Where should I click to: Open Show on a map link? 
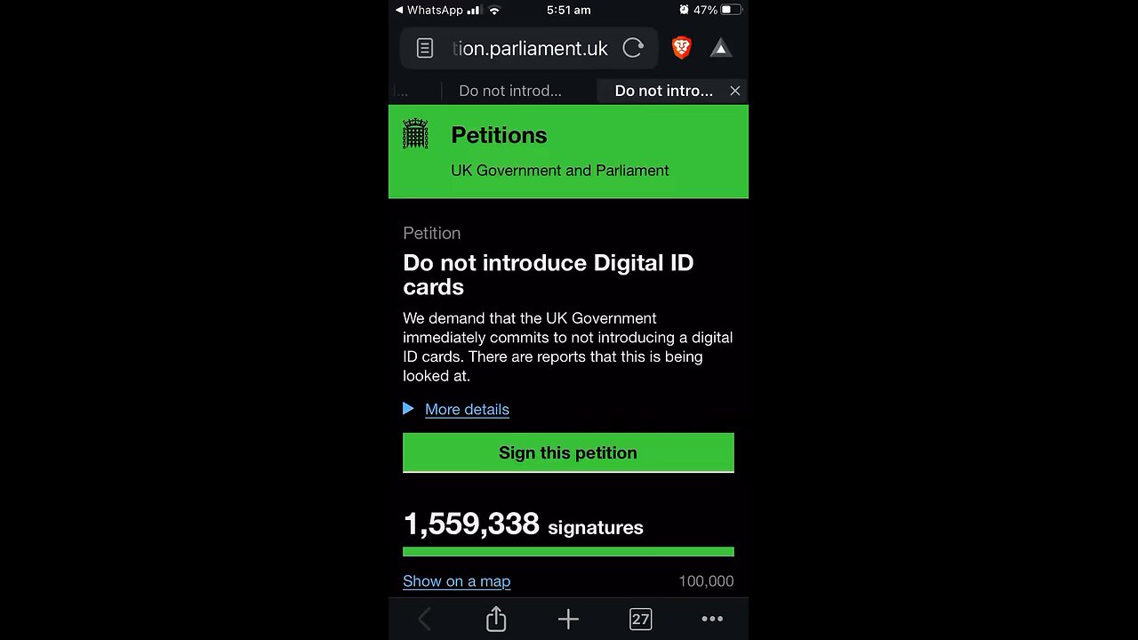[456, 581]
